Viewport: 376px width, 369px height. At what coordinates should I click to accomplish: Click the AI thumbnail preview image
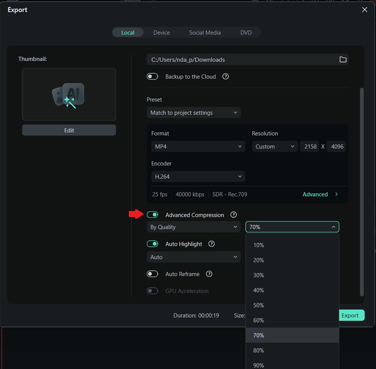[69, 94]
